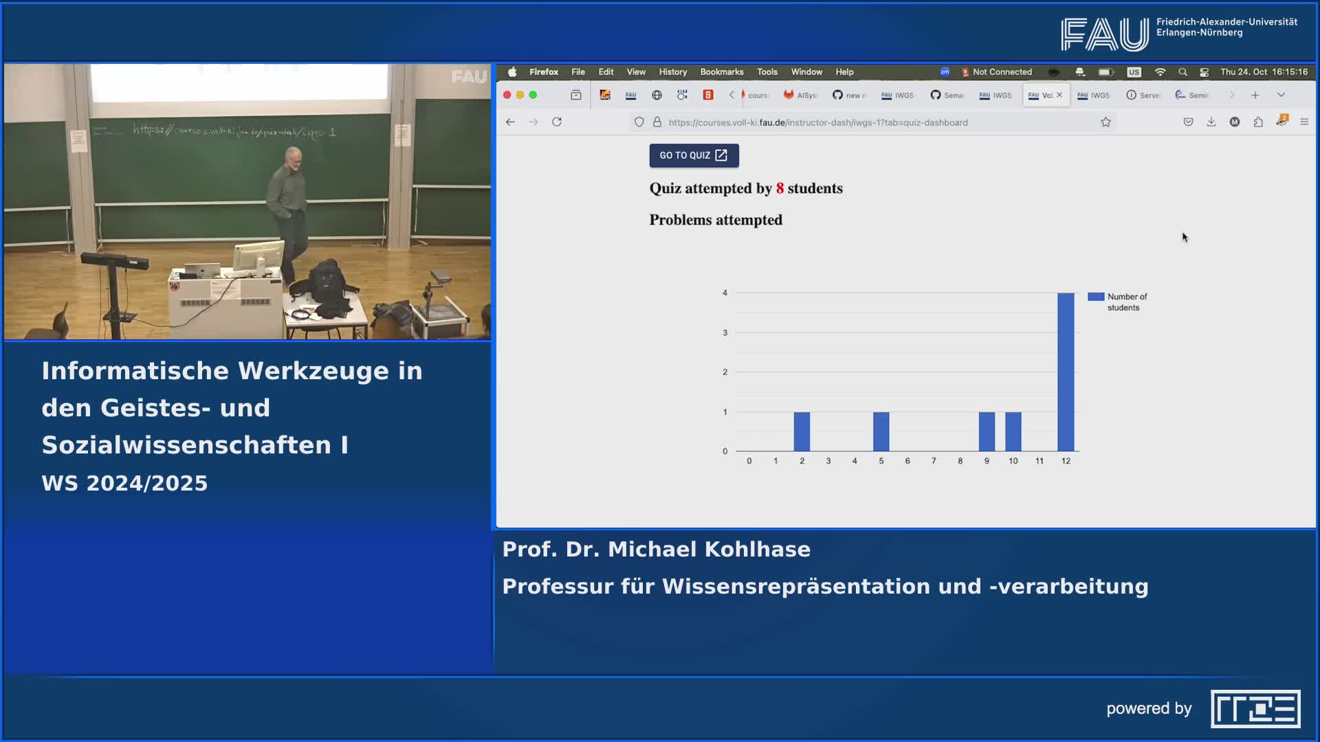This screenshot has width=1320, height=742.
Task: Open the List all tabs chevron
Action: (x=1280, y=95)
